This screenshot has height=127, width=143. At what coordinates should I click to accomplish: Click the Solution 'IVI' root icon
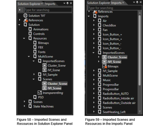[25, 15]
